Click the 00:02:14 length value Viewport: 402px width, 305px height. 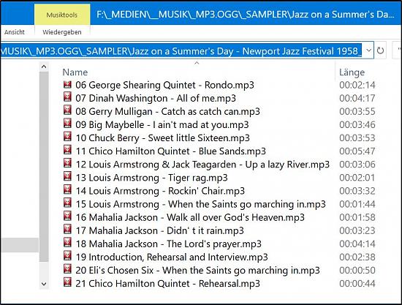coord(357,85)
